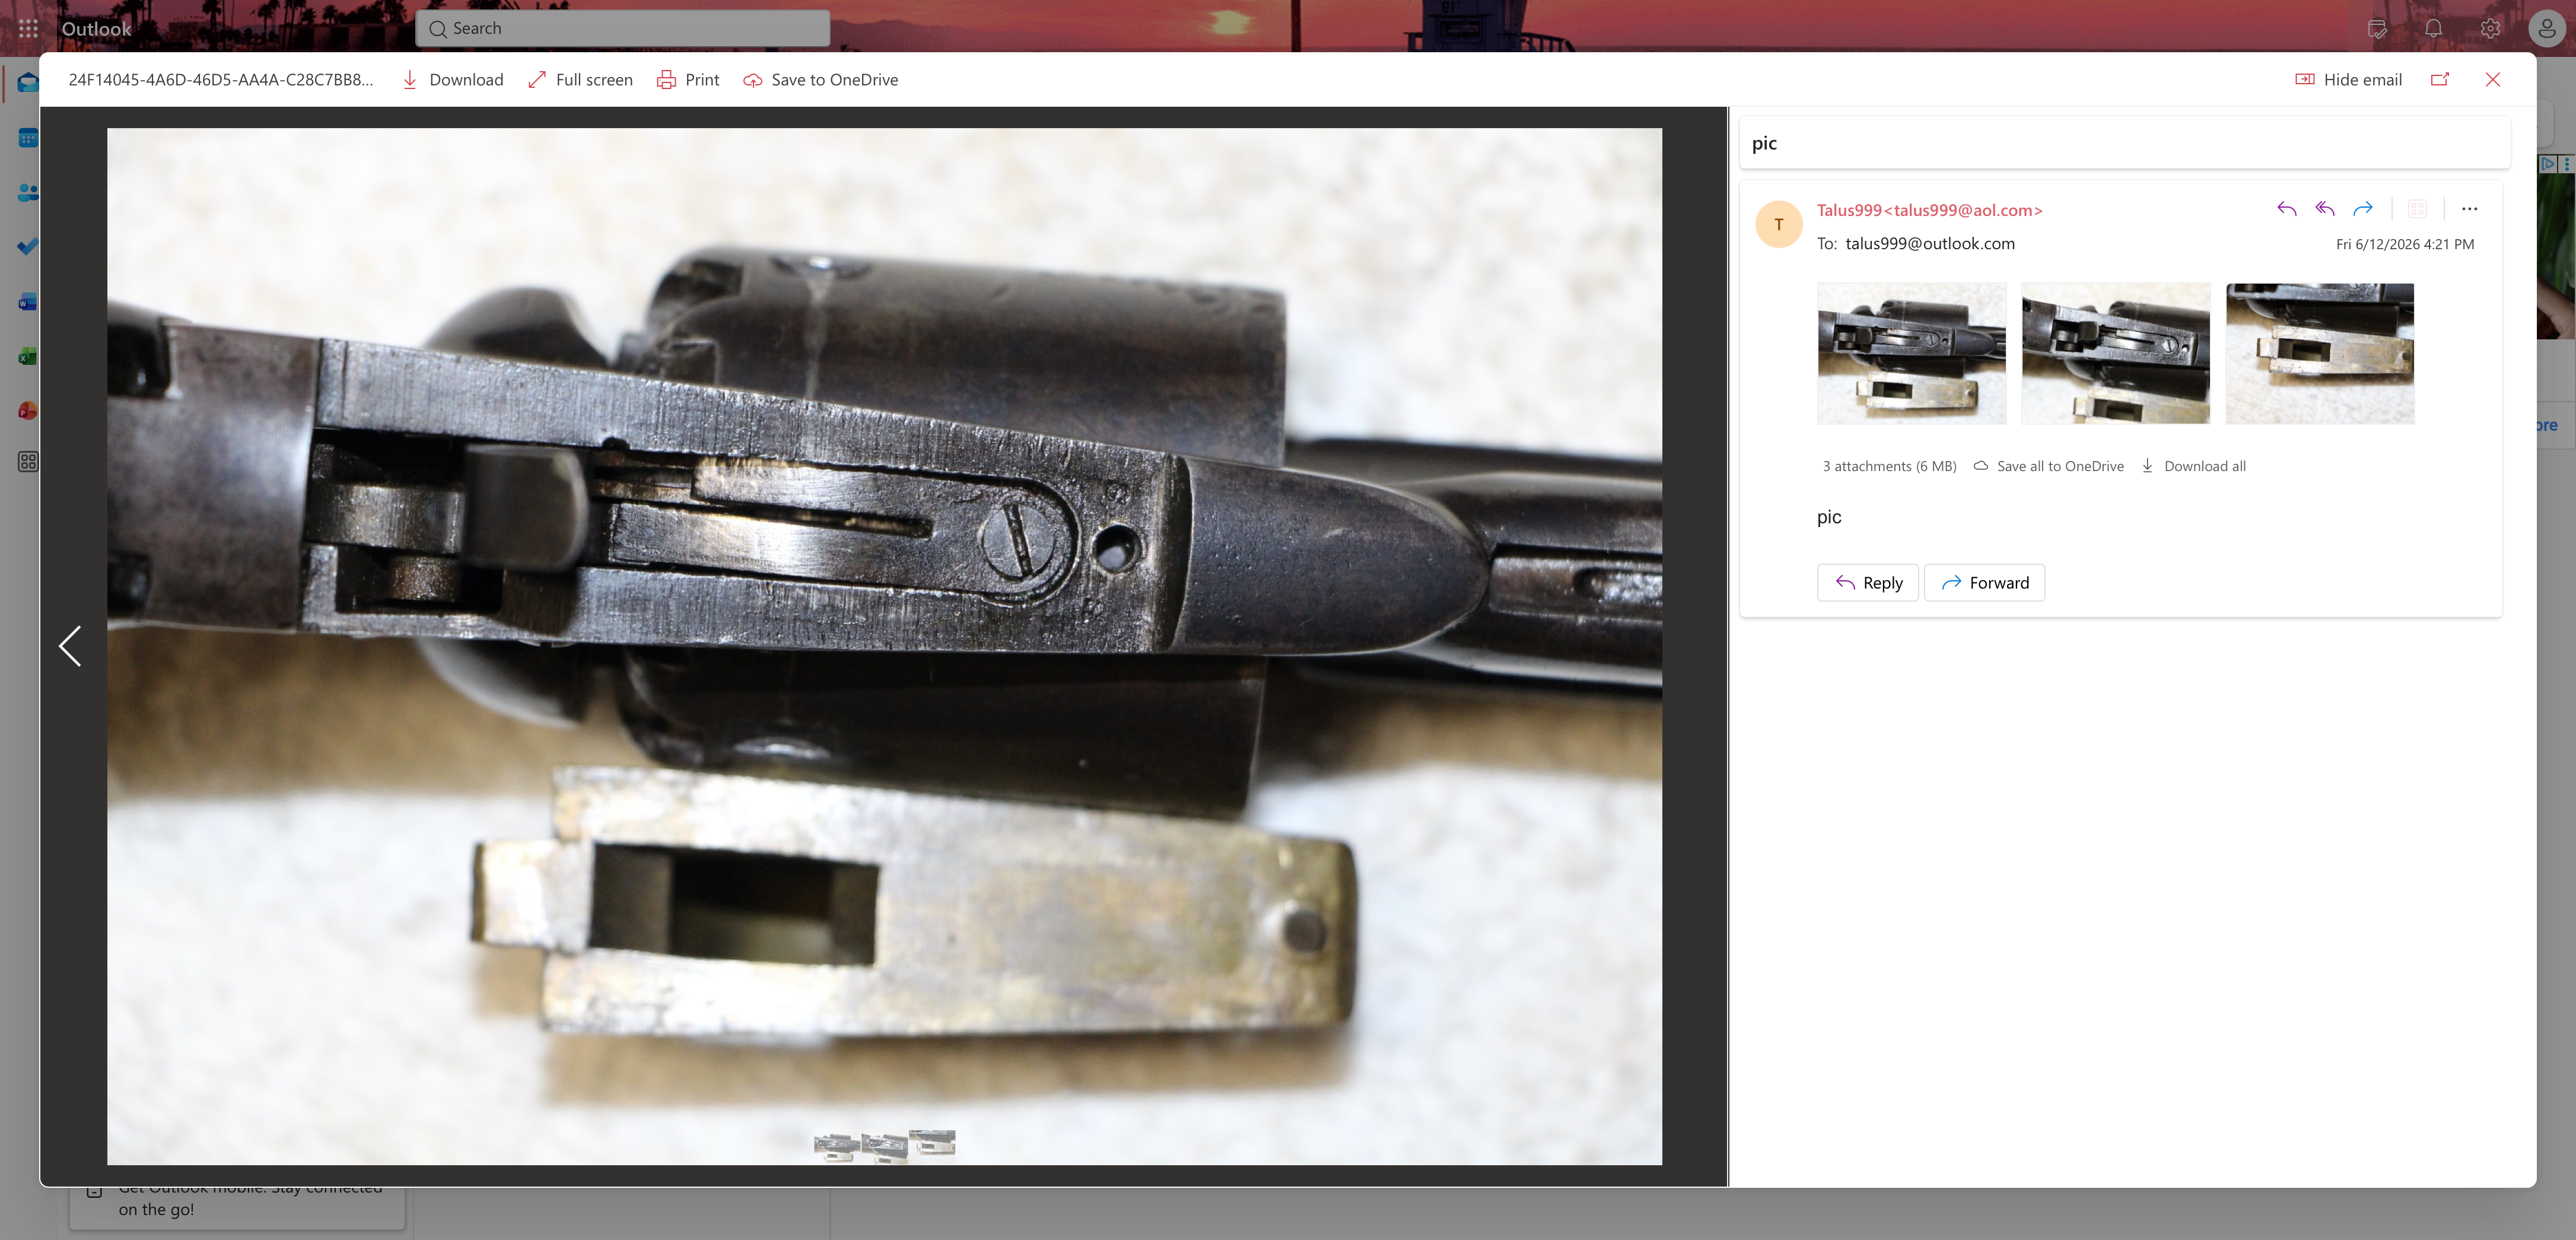The height and width of the screenshot is (1240, 2576).
Task: Click the Reply all icon in header
Action: (2325, 209)
